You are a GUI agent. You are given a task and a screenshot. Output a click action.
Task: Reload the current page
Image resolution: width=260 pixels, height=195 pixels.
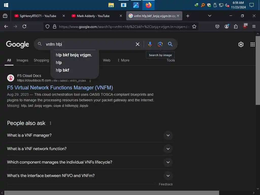tap(24, 26)
